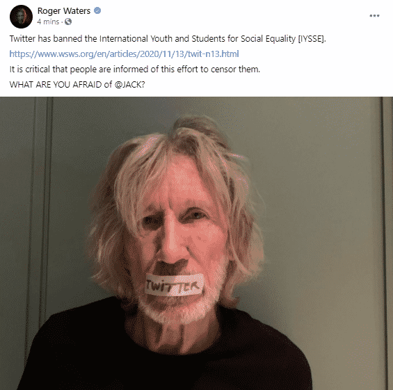Viewport: 393px width, 390px height.
Task: Click the 'Twitter has banned' text line
Action: tap(168, 39)
